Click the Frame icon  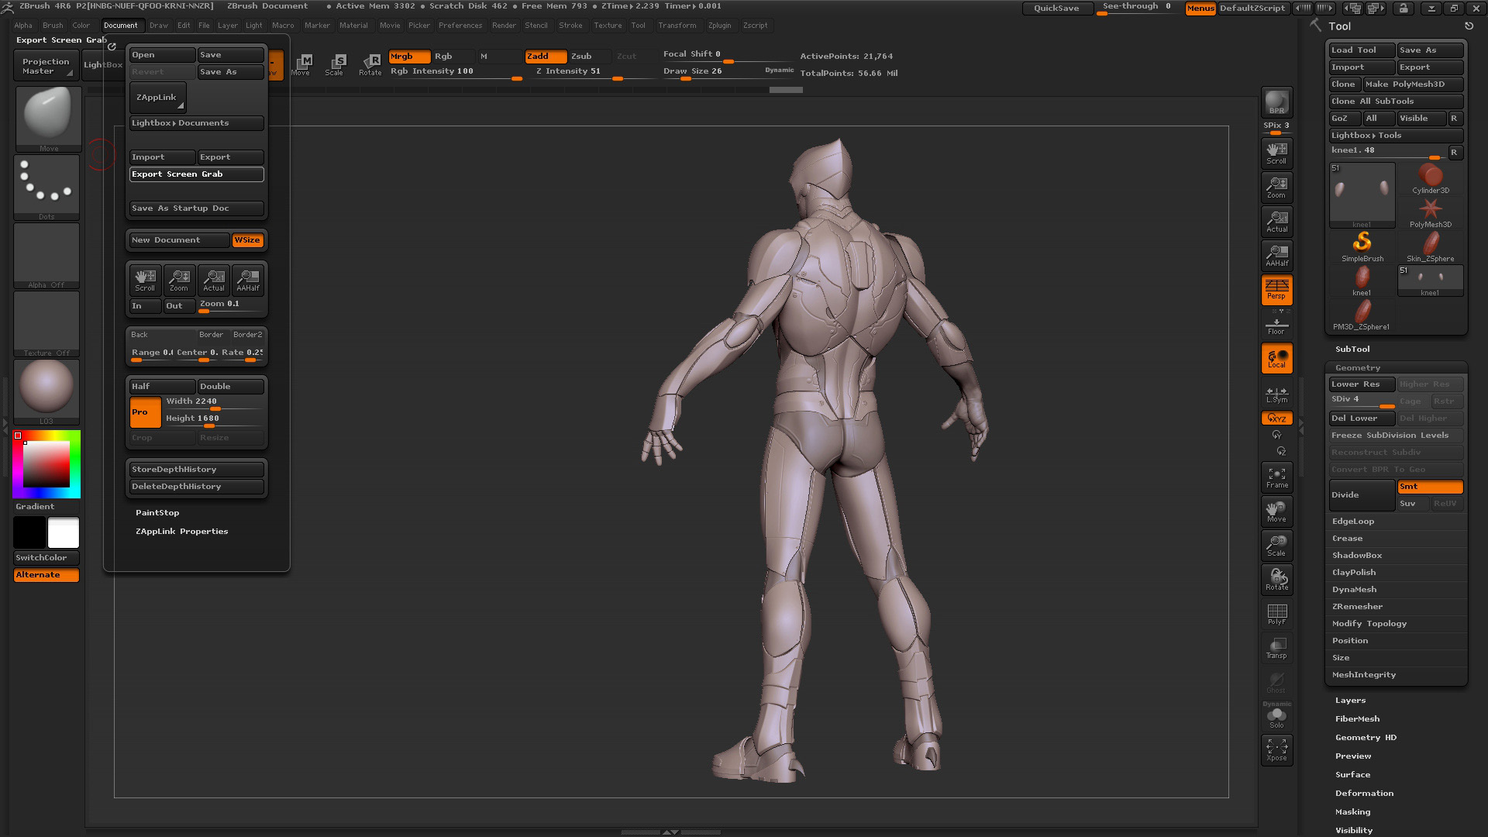click(x=1276, y=478)
